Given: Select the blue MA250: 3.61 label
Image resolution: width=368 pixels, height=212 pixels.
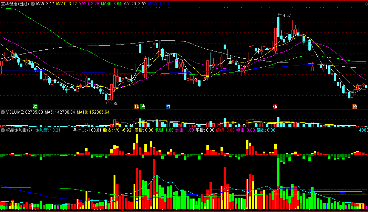Looking at the screenshot, I should tap(160, 4).
